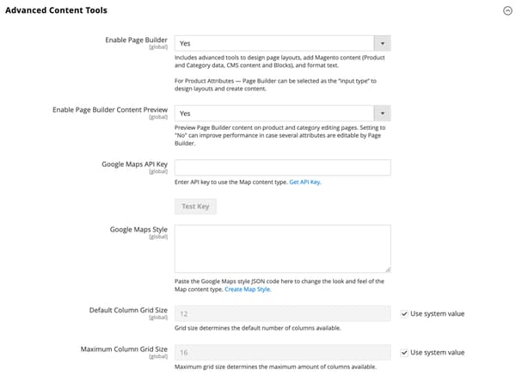Focus the Google Maps API Key field
516x383 pixels.
tap(282, 167)
